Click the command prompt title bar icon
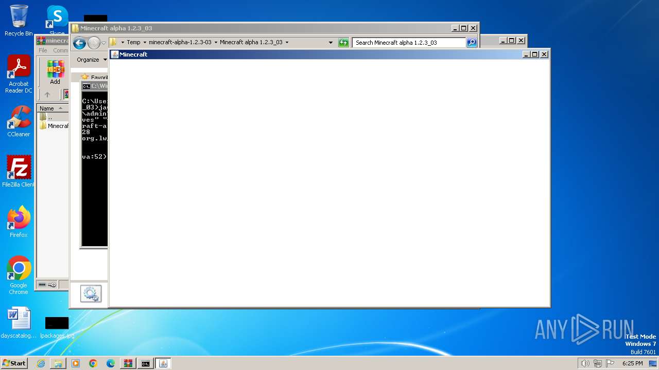The image size is (659, 370). pyautogui.click(x=86, y=86)
